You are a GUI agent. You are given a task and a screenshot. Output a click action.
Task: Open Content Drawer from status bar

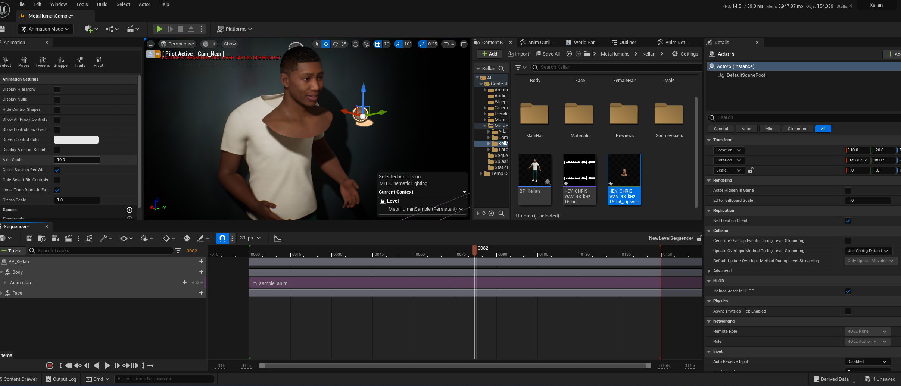coord(19,379)
